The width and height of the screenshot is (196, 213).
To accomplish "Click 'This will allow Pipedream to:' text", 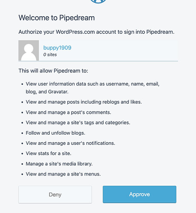I will point(53,71).
